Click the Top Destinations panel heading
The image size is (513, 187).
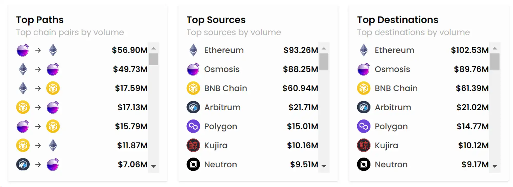point(398,20)
